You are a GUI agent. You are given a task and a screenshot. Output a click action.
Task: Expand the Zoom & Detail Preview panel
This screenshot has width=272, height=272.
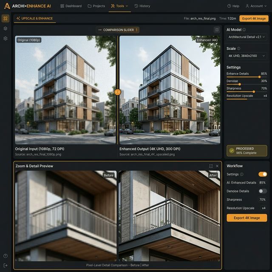pos(211,166)
